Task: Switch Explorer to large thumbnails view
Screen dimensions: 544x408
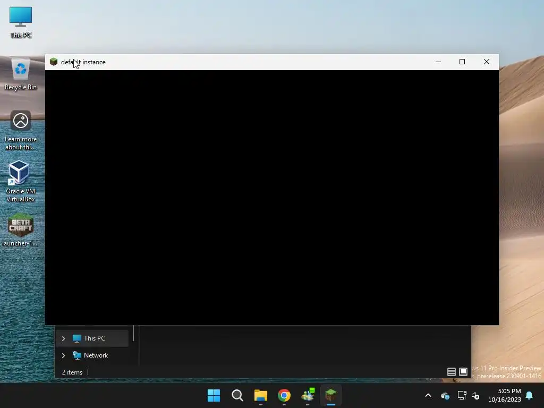Action: tap(463, 372)
